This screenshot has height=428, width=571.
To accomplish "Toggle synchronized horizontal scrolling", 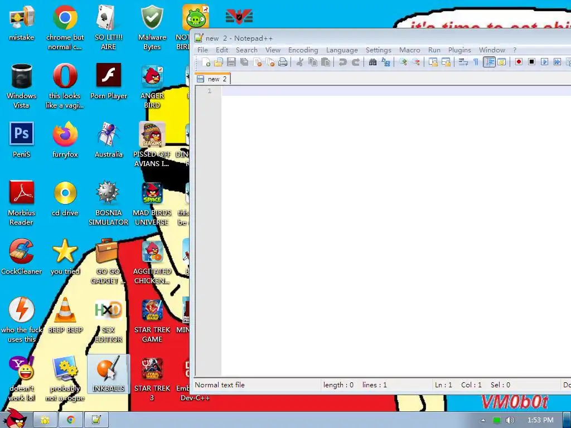I will pyautogui.click(x=446, y=62).
